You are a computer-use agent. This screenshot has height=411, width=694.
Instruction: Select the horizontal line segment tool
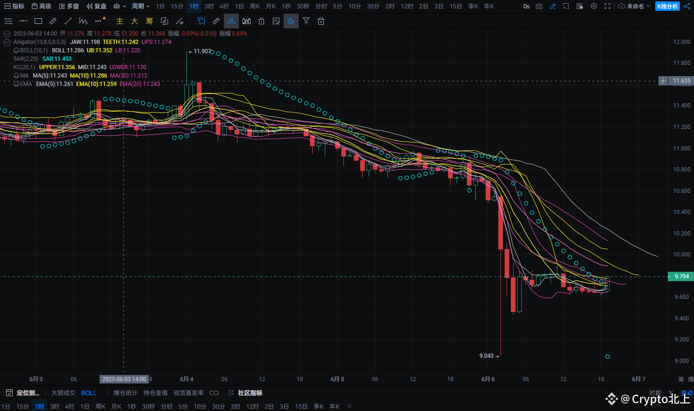click(23, 21)
